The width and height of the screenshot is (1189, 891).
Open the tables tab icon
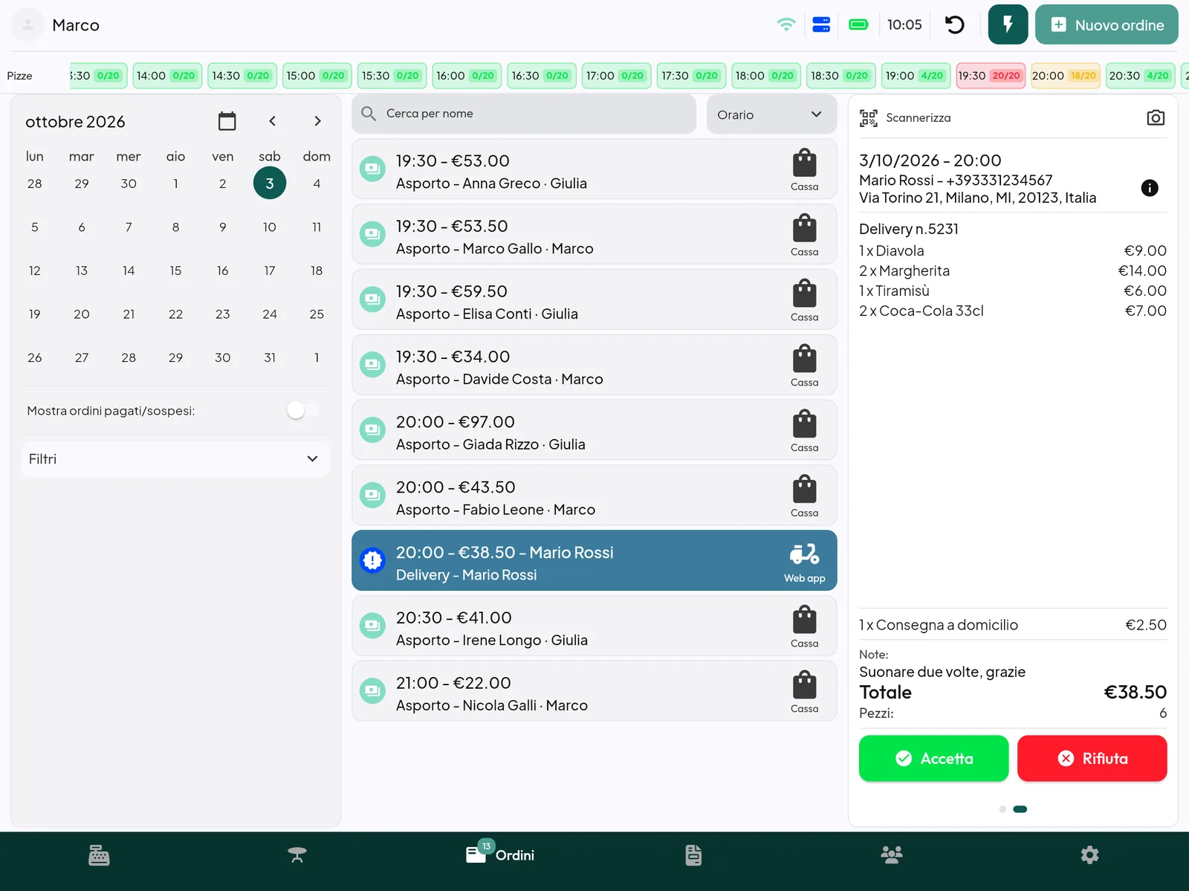pyautogui.click(x=297, y=855)
